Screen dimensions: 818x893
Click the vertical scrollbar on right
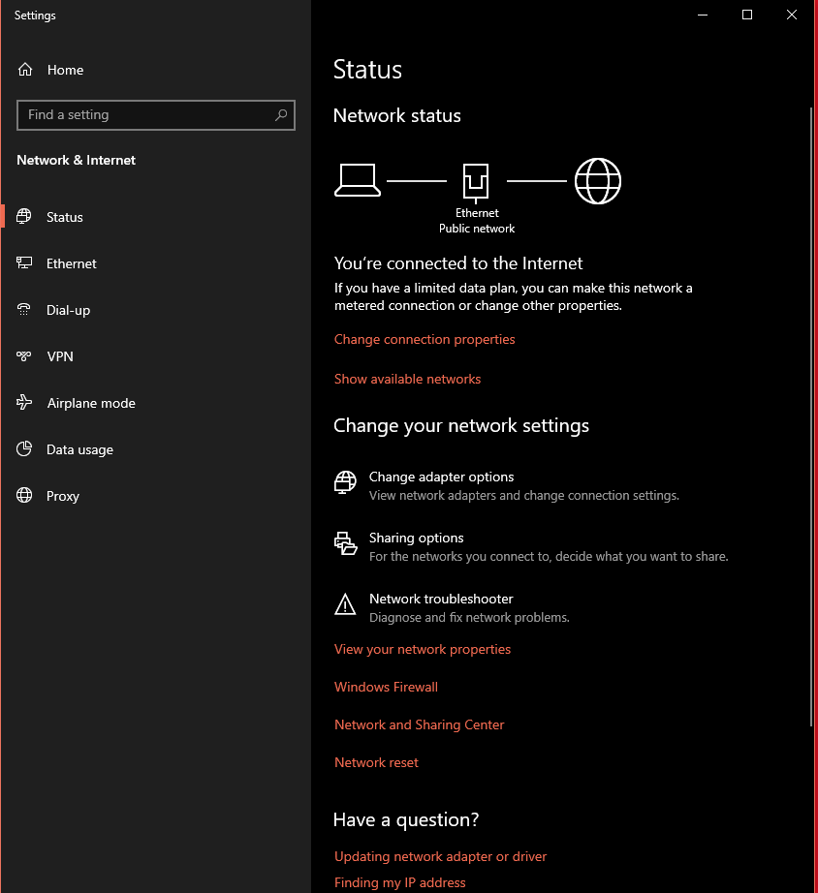tap(811, 416)
